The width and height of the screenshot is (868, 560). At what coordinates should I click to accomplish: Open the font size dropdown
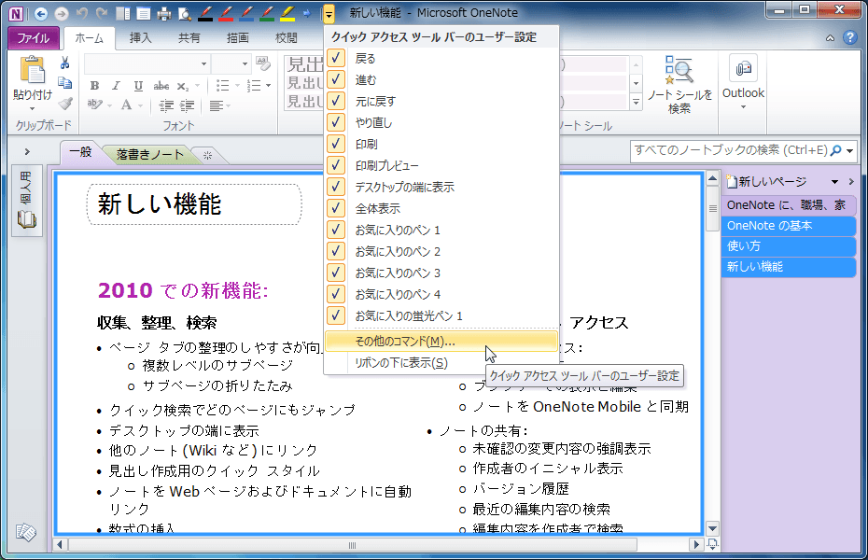(245, 64)
